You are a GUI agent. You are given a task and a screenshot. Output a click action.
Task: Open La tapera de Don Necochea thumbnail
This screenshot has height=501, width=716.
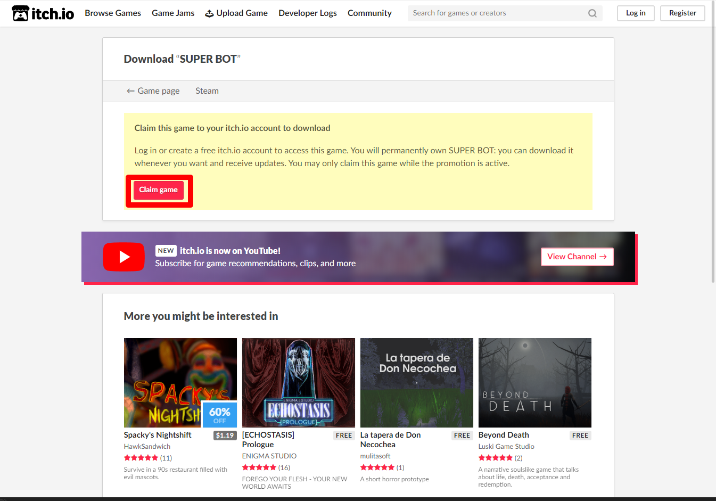[417, 383]
